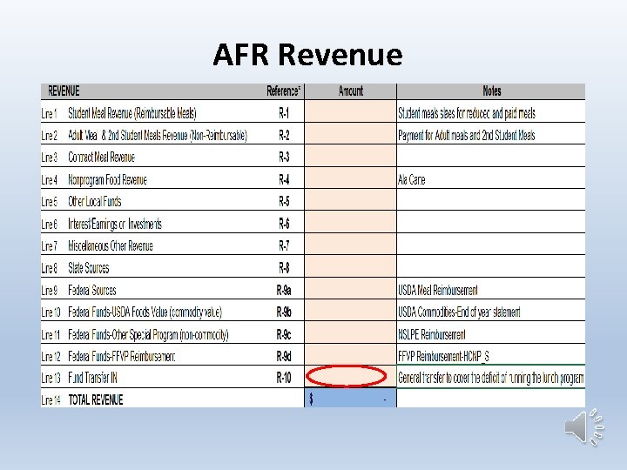
Task: Click reference code R-6
Action: (x=284, y=224)
